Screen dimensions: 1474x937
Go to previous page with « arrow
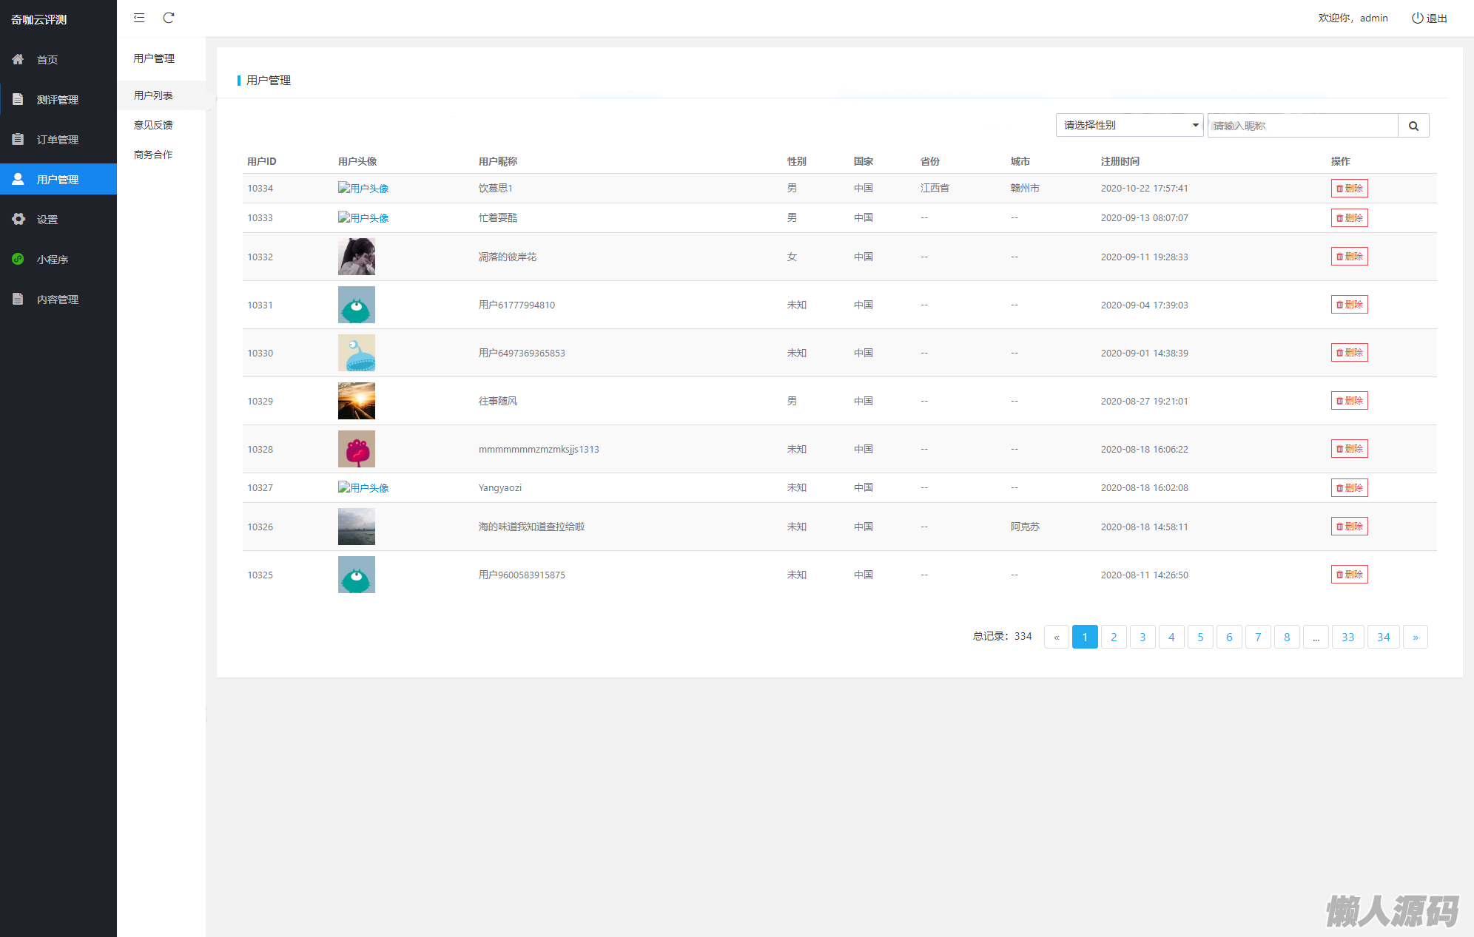point(1056,637)
